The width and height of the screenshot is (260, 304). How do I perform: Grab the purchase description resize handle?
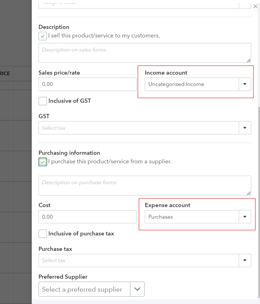(248, 193)
